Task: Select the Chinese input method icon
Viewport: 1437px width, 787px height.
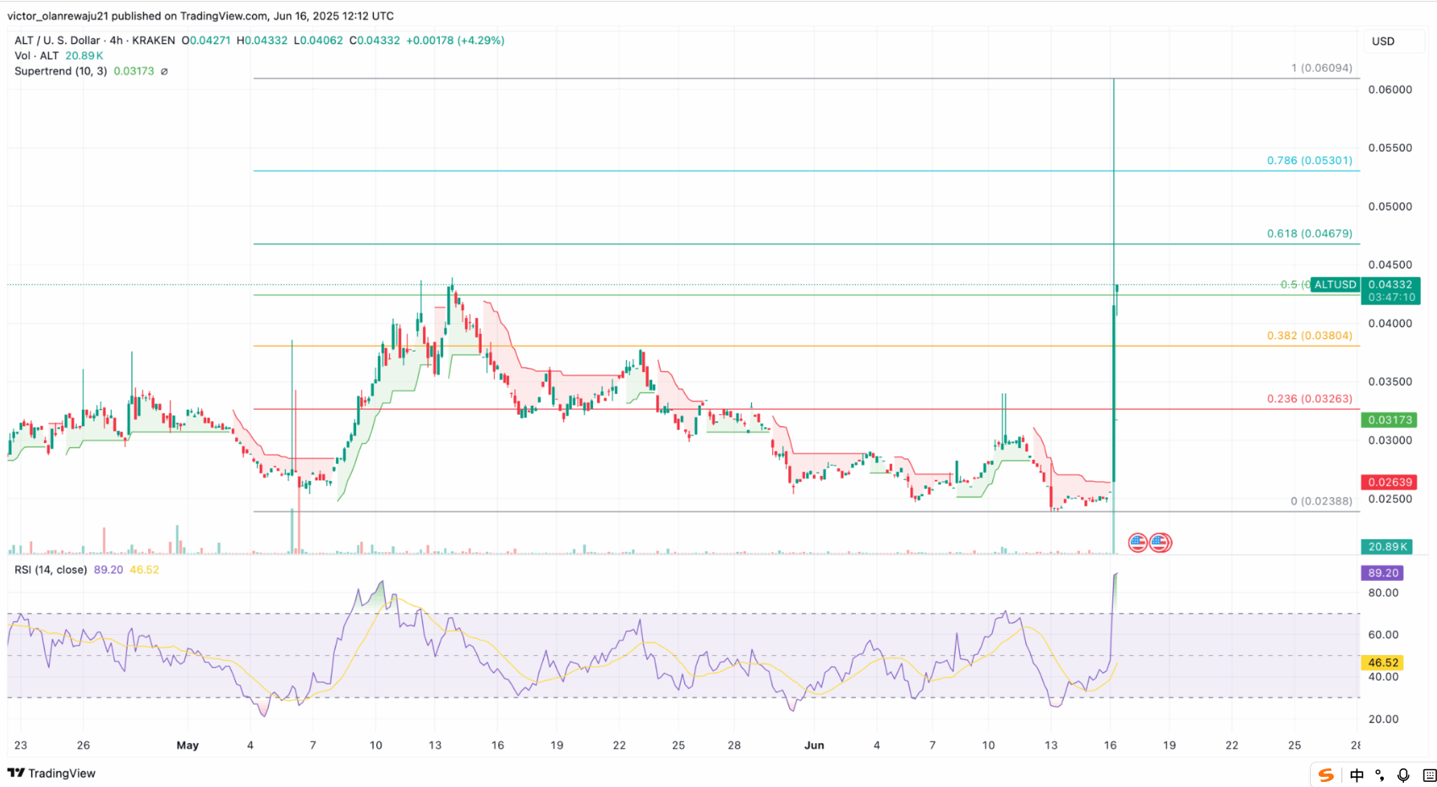Action: tap(1357, 775)
